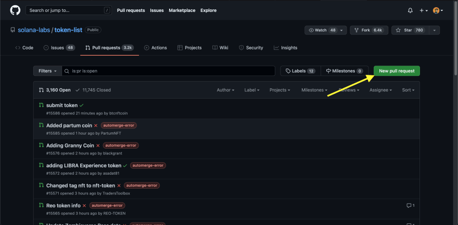Open Marketplace in the top navigation
The image size is (458, 225).
(182, 10)
